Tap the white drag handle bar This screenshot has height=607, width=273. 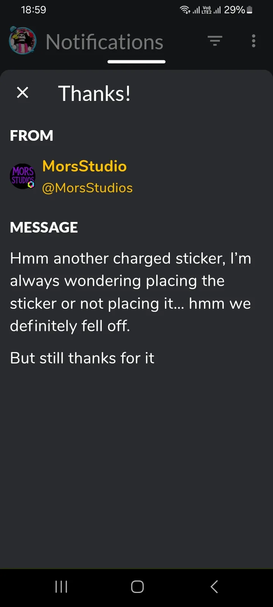[136, 62]
